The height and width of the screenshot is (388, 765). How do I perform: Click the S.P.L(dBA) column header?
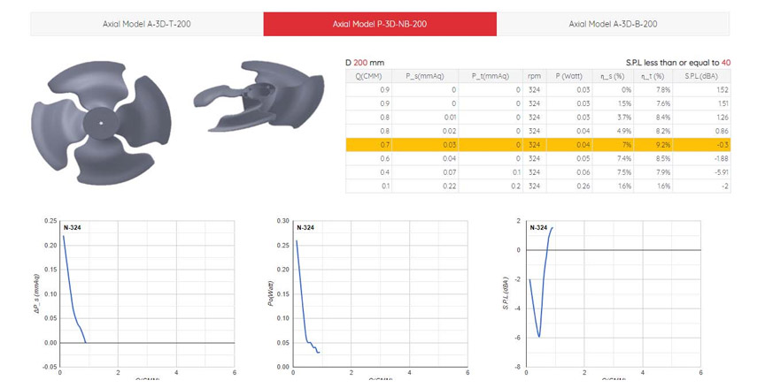click(701, 76)
